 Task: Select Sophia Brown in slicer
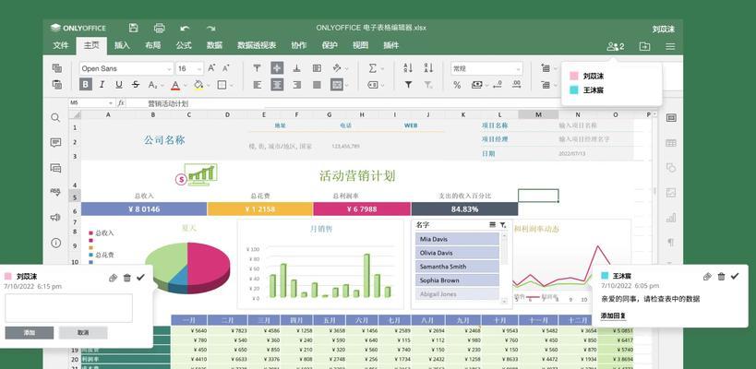coord(457,280)
